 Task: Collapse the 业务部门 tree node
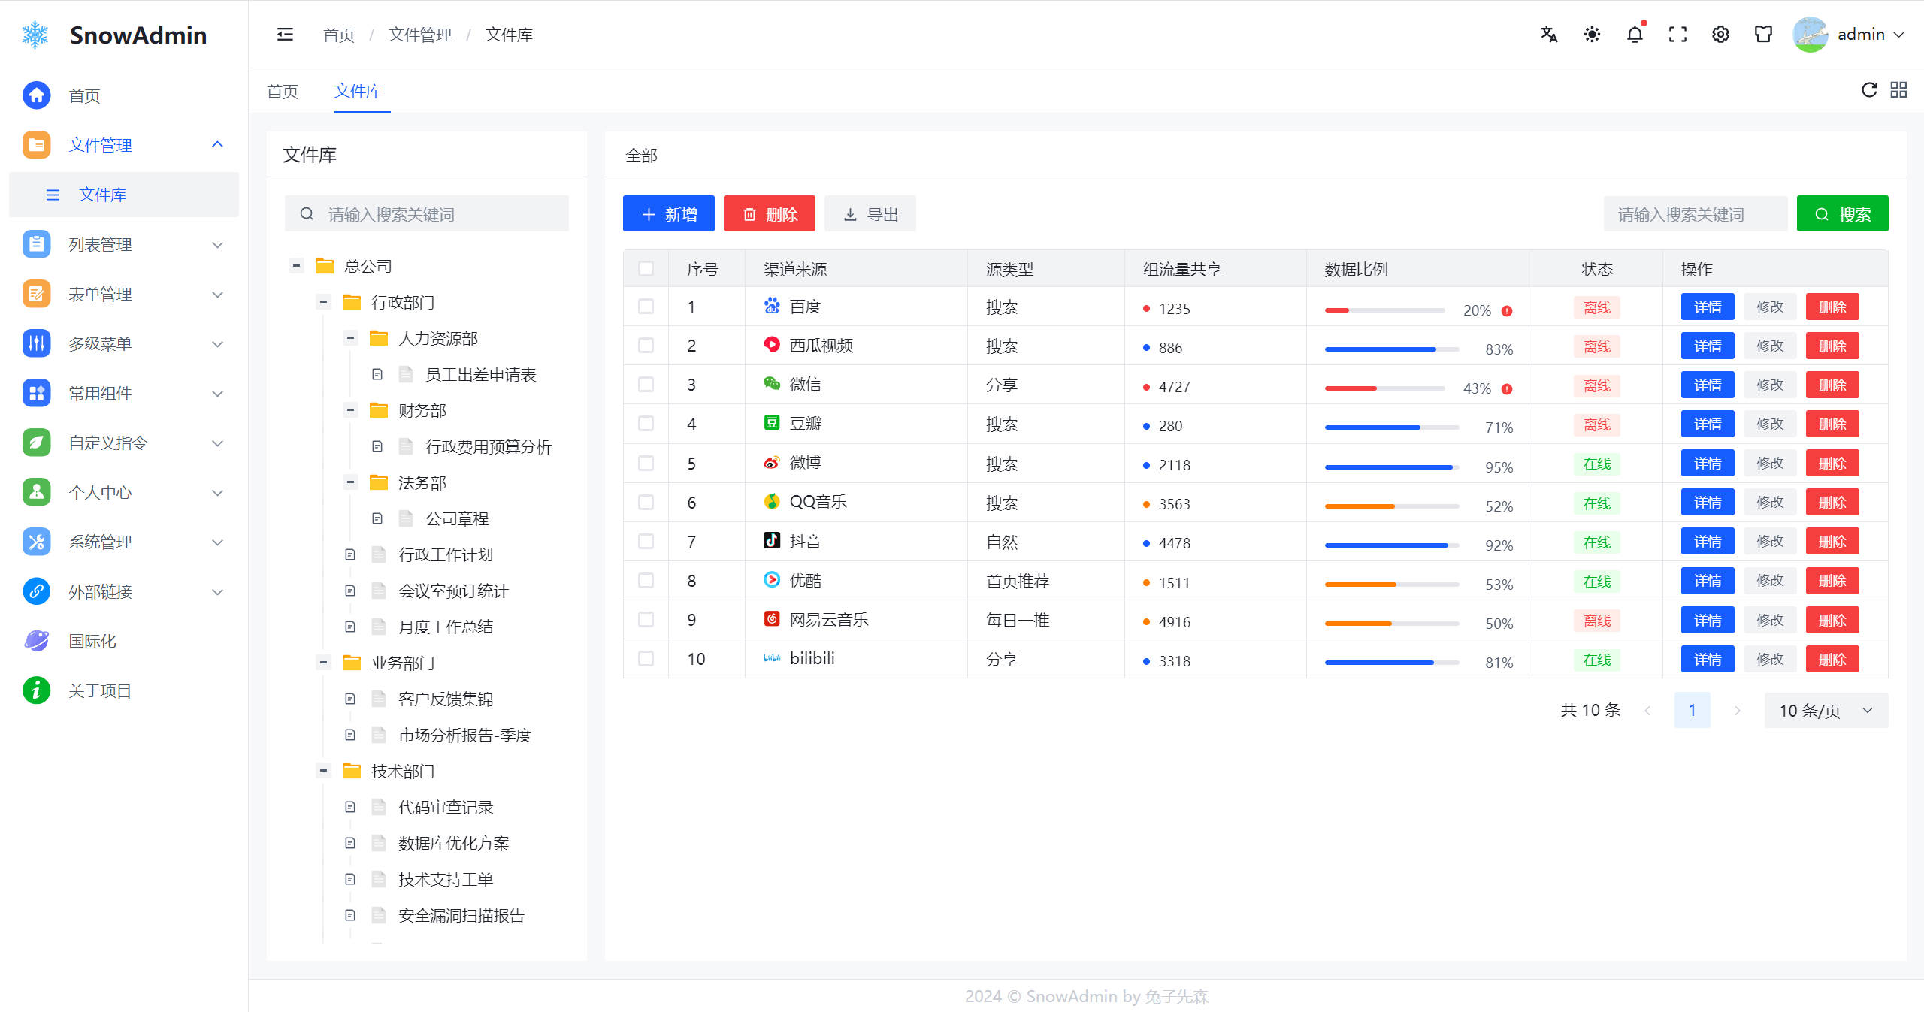pos(323,662)
